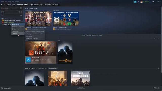Screen dimensions: 162x91
Task: Go back with the back arrow
Action: (2, 5)
